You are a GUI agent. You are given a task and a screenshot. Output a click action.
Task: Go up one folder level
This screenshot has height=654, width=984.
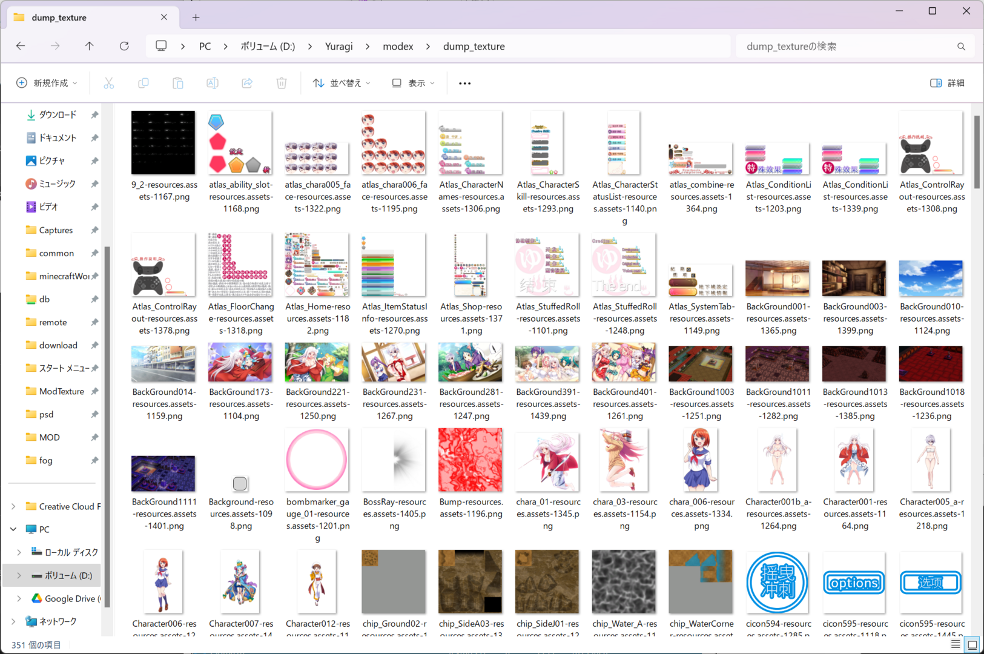90,46
